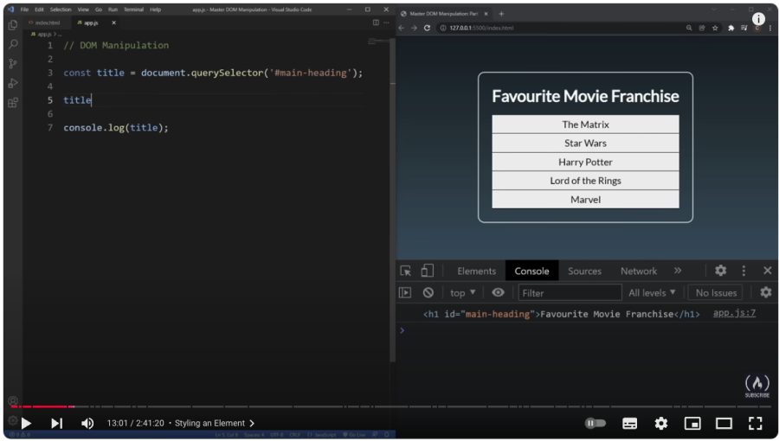
Task: Open the File menu
Action: point(24,10)
